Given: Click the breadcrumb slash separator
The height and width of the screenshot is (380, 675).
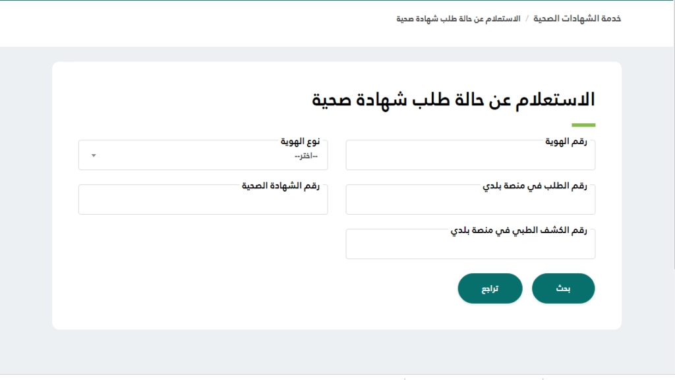Looking at the screenshot, I should tap(527, 18).
